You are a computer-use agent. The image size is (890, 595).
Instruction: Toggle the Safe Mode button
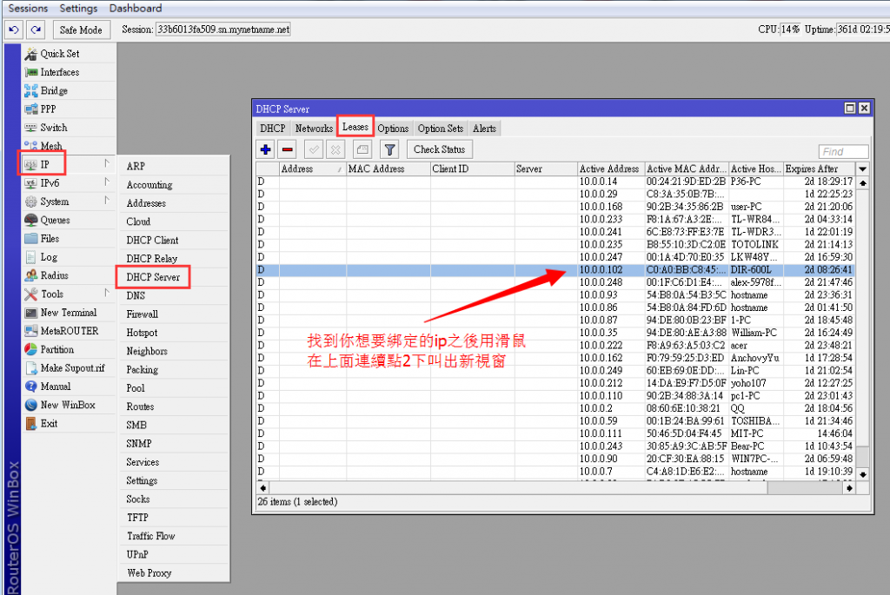coord(81,30)
